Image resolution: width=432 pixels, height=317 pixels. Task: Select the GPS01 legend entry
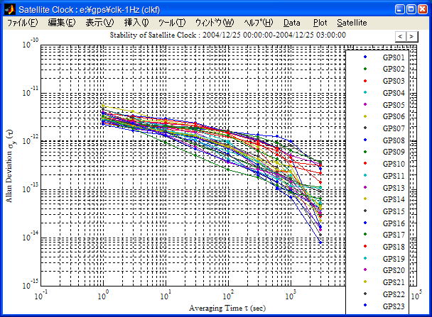click(394, 57)
